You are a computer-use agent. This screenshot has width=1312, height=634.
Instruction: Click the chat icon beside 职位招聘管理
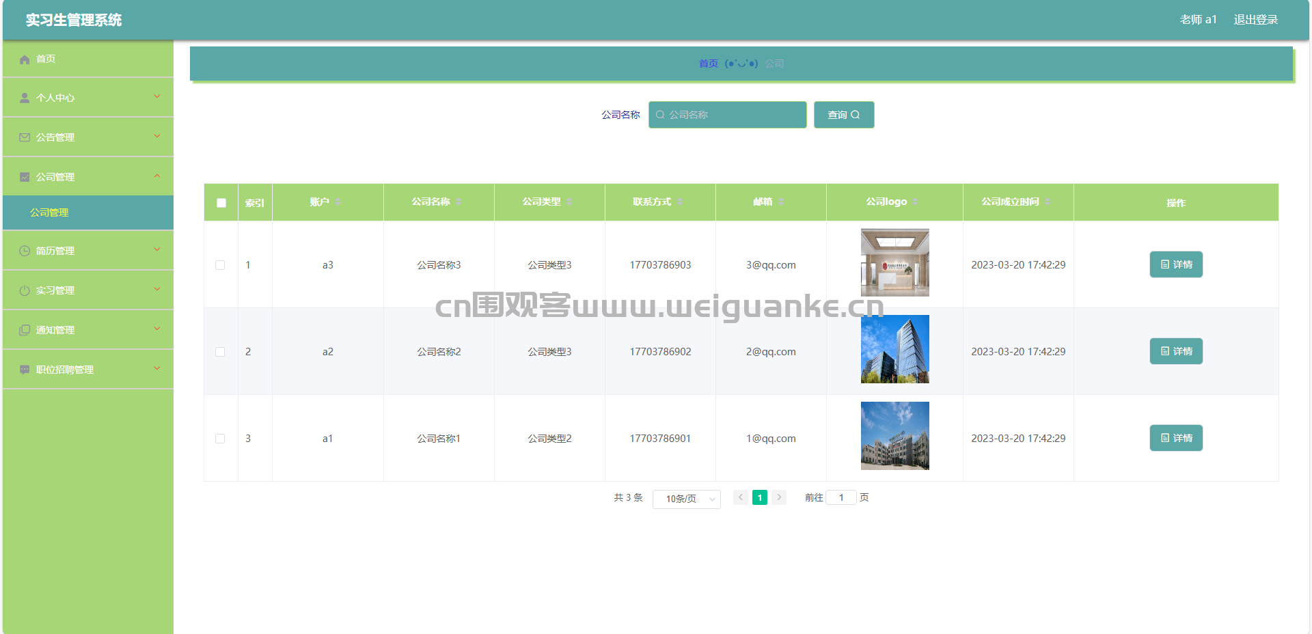point(25,370)
